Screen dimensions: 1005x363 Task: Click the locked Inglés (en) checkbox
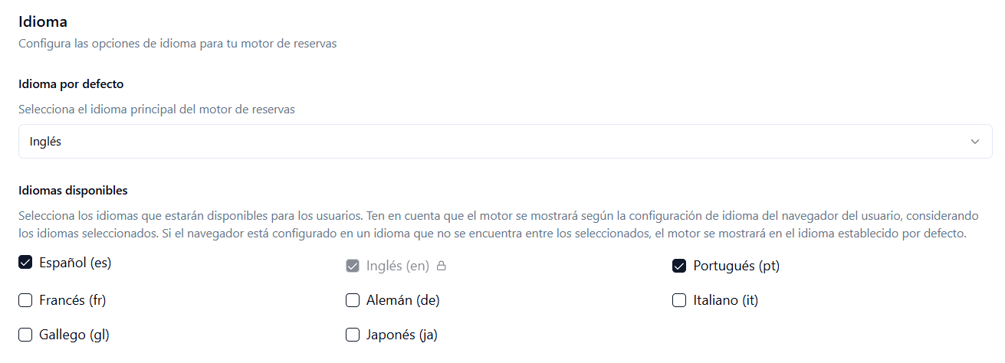[x=353, y=266]
